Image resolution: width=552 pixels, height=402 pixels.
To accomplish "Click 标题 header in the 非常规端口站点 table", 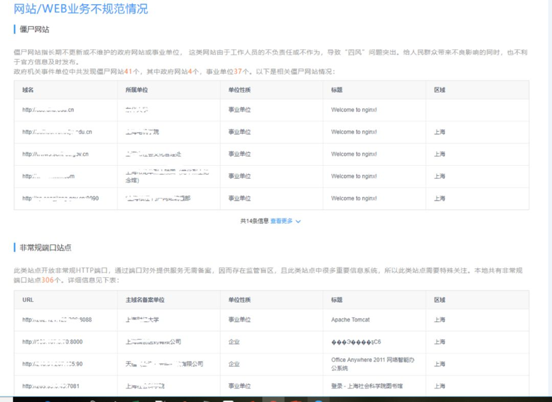I will tap(336, 300).
